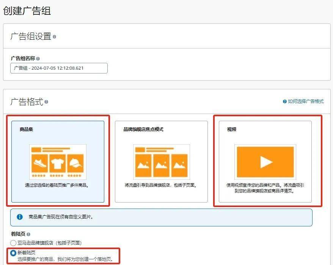This screenshot has width=333, height=265.
Task: Click the 亚马逊品牌旗舰店（包括子页面）option label
Action: pos(49,243)
